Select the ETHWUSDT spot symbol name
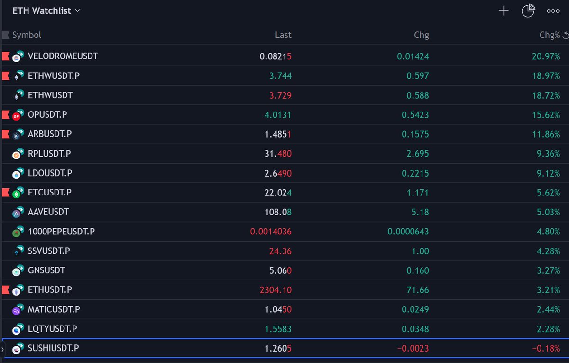This screenshot has height=363, width=569. coord(50,95)
